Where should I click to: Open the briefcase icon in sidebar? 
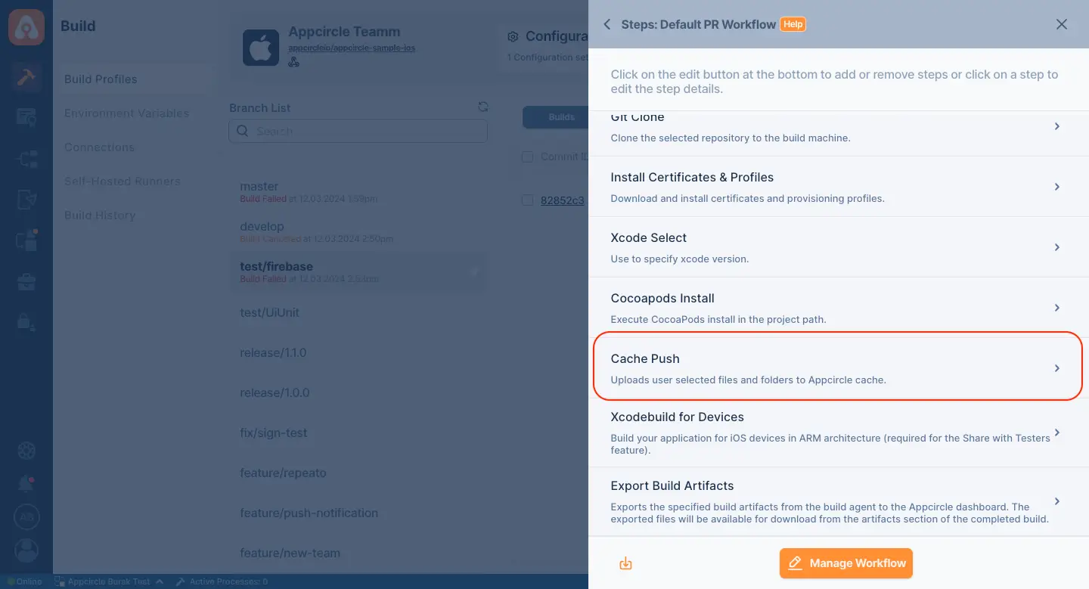point(26,282)
